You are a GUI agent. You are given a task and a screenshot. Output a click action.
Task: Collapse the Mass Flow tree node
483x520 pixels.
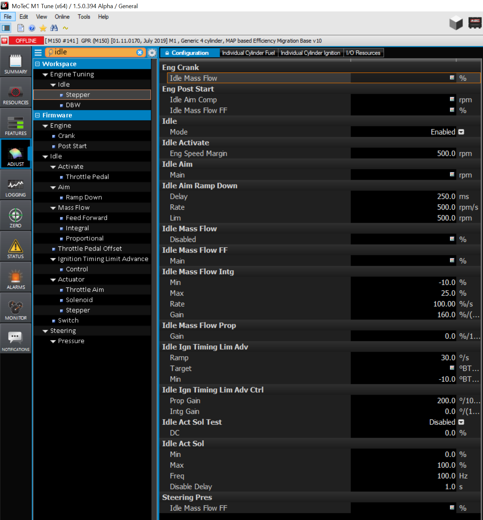point(53,208)
